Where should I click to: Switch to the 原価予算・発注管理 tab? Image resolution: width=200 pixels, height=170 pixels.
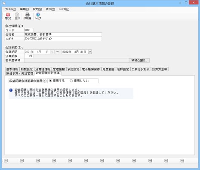tap(20, 73)
